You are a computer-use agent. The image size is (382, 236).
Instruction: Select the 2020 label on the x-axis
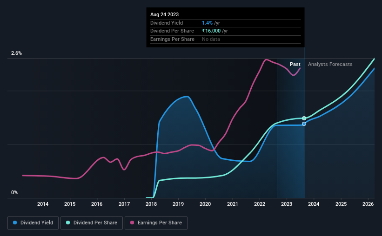(x=205, y=204)
